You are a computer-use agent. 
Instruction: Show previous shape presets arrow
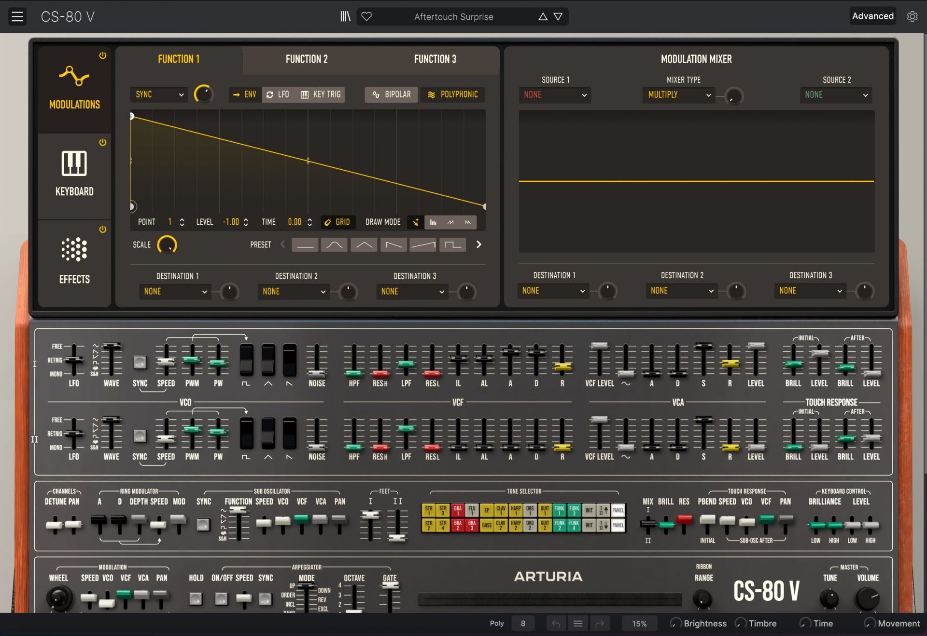[283, 244]
